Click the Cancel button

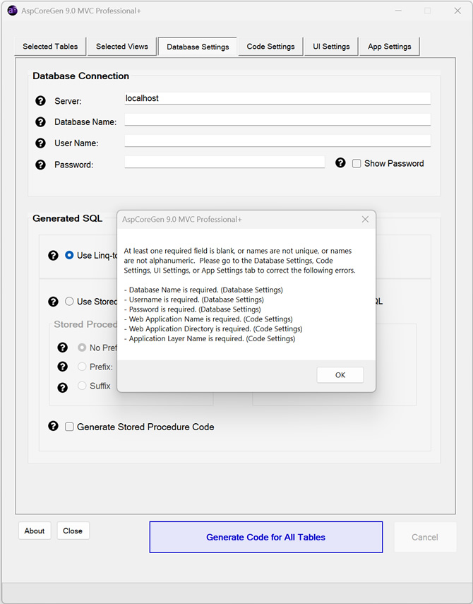(425, 537)
